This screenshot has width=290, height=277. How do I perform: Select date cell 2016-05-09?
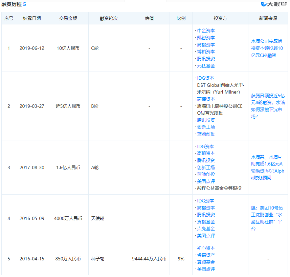(32, 218)
